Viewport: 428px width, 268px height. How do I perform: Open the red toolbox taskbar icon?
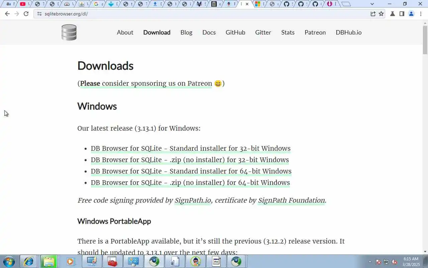click(112, 261)
